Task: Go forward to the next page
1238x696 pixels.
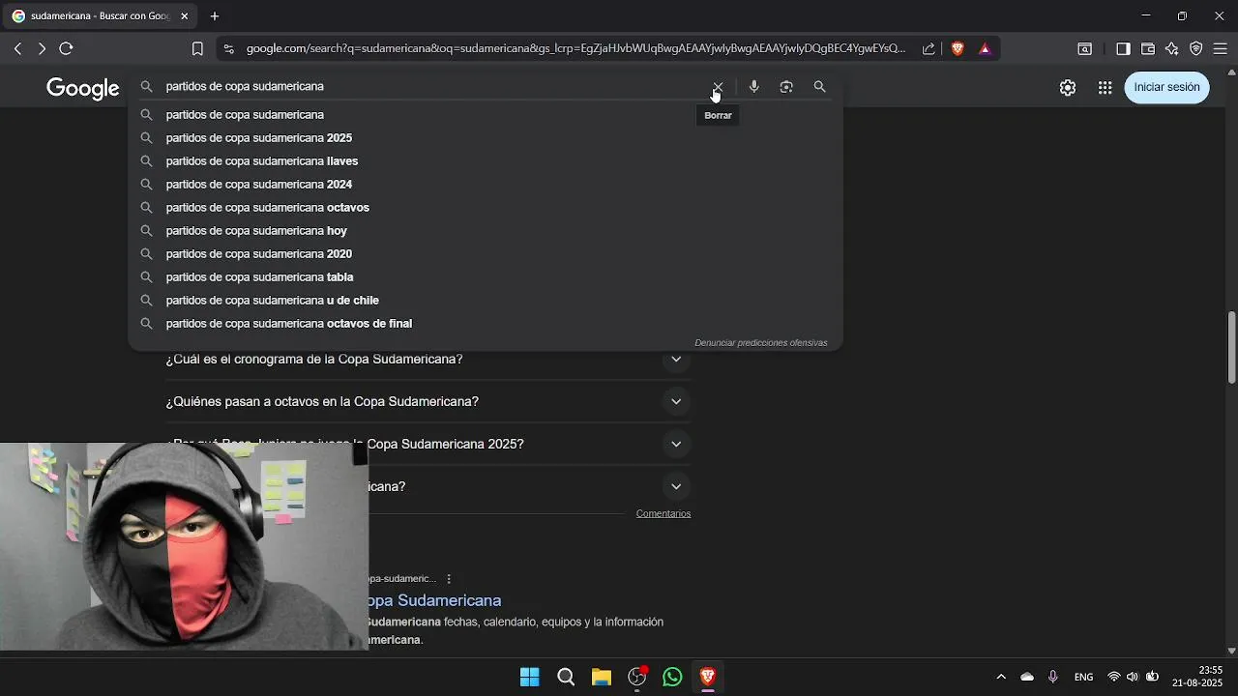Action: coord(42,48)
